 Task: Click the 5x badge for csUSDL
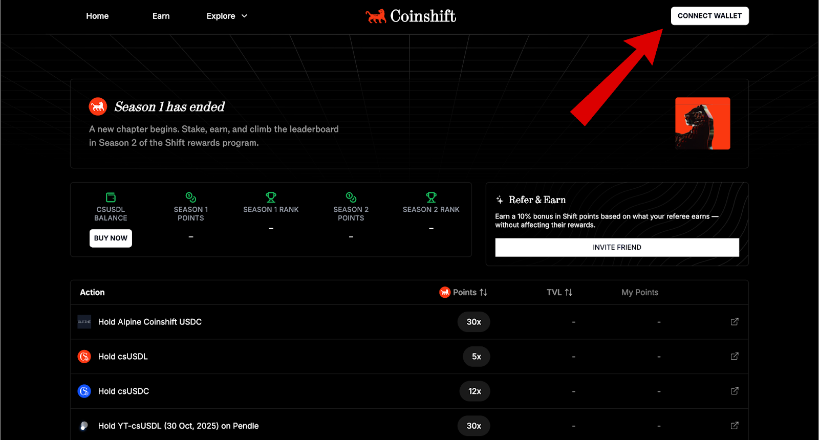coord(477,357)
